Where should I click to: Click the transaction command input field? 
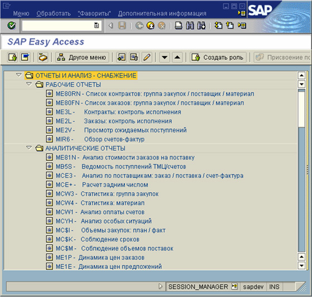[x=62, y=26]
